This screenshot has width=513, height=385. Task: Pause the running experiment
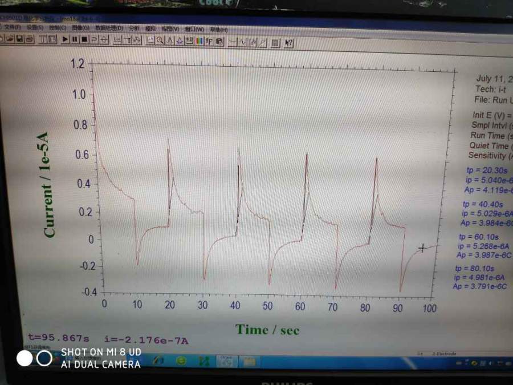(75, 39)
